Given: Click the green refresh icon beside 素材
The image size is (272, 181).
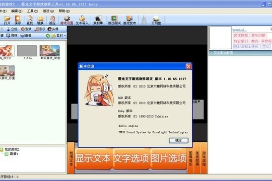Looking at the screenshot, I should pyautogui.click(x=48, y=36).
